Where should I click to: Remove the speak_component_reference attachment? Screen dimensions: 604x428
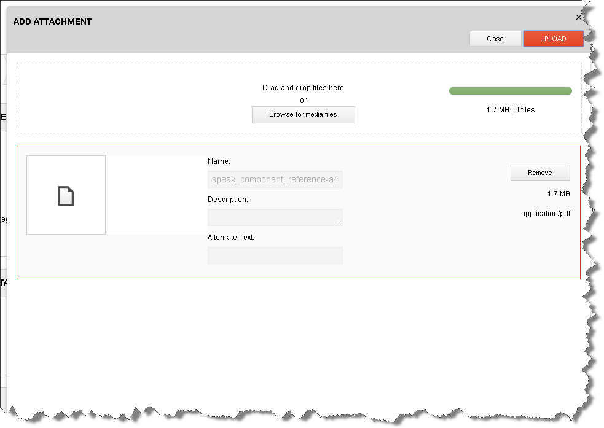(539, 173)
